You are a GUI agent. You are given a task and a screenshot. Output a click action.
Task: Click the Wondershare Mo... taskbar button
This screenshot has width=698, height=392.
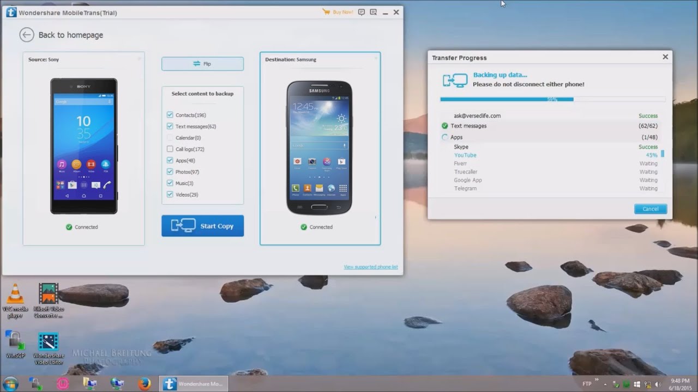tap(194, 384)
